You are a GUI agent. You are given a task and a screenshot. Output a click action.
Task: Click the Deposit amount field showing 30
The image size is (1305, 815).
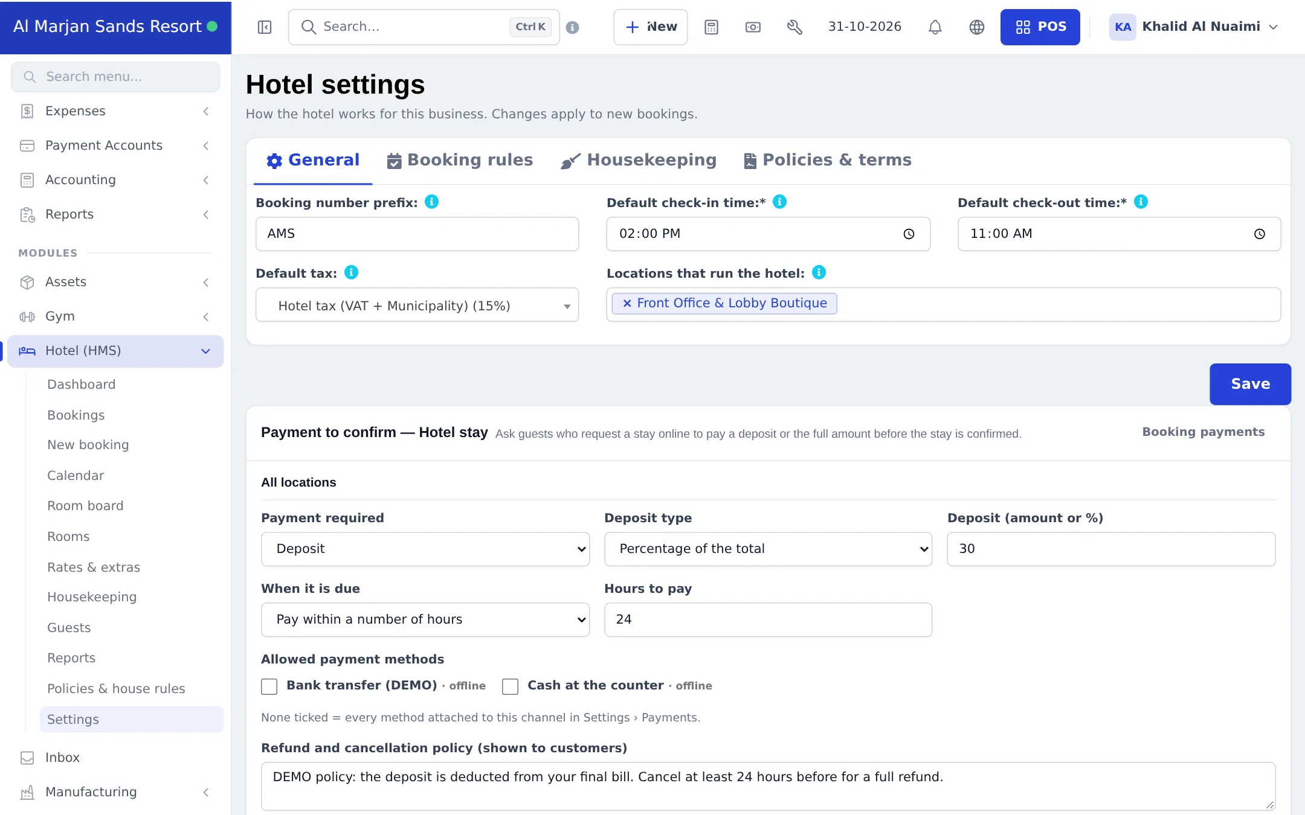click(1111, 549)
